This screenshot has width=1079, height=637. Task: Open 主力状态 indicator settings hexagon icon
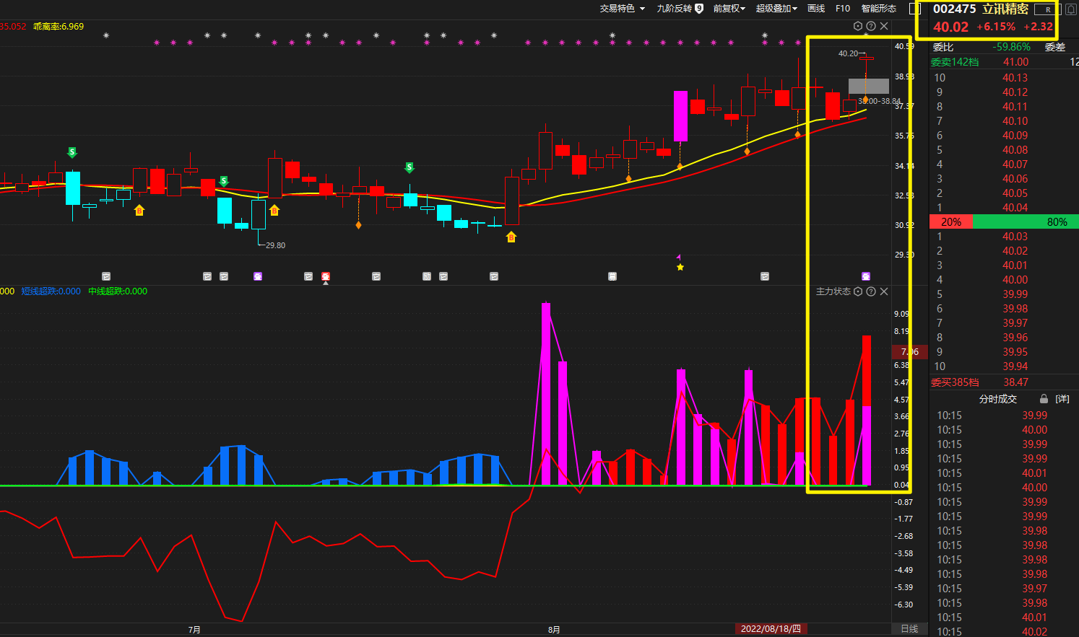[x=858, y=291]
